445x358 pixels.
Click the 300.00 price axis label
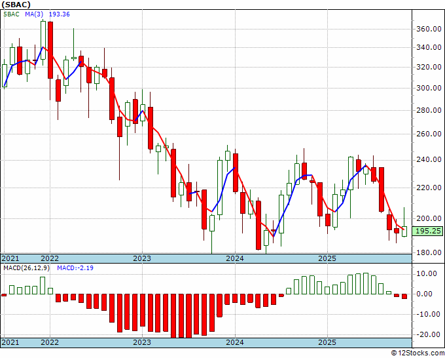(x=429, y=88)
